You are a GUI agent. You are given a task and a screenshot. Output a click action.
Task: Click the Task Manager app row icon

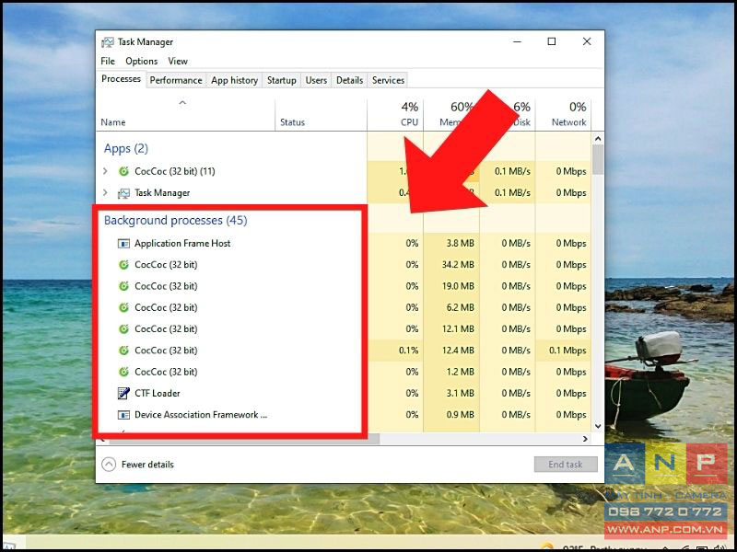tap(123, 193)
